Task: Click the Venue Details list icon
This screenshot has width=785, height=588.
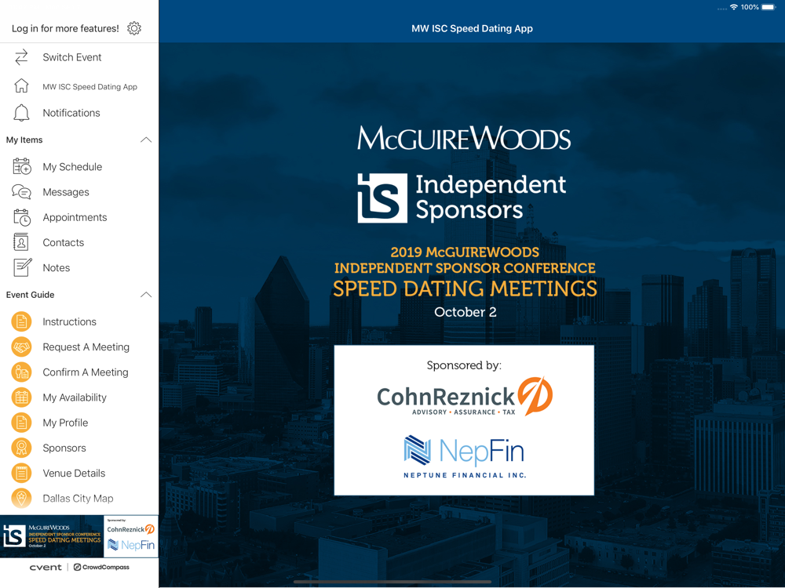Action: point(21,473)
